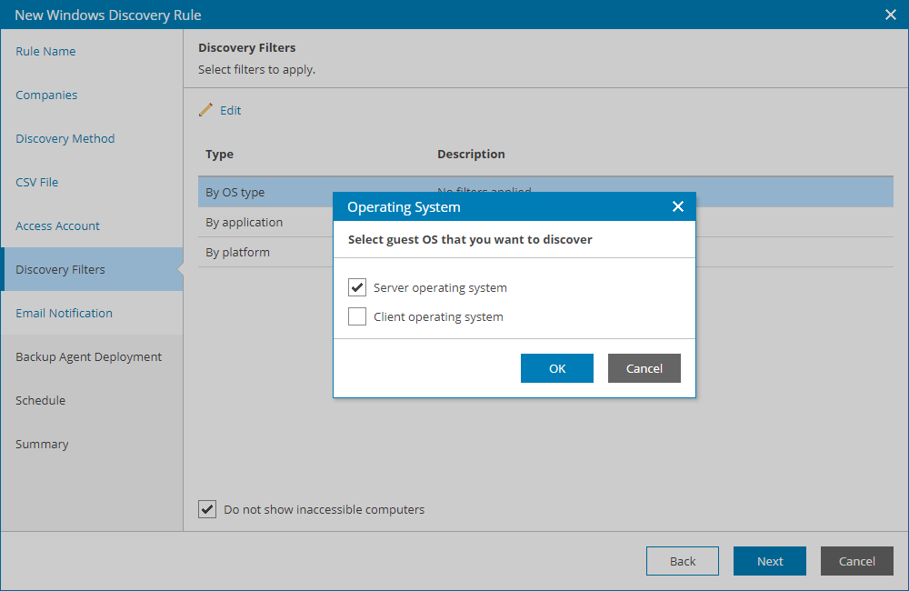Switch to the Companies step
Viewport: 909px width, 591px height.
pyautogui.click(x=46, y=95)
